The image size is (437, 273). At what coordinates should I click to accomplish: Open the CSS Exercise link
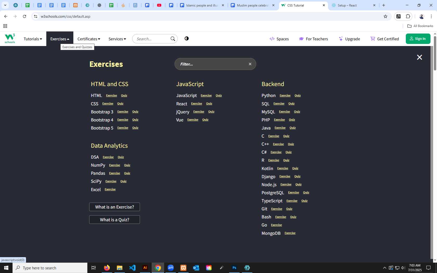tap(108, 103)
